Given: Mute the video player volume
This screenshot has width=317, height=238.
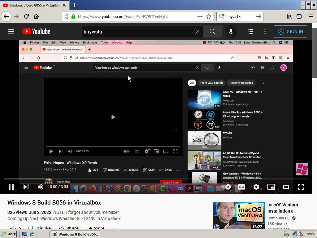Looking at the screenshot, I should (40, 187).
